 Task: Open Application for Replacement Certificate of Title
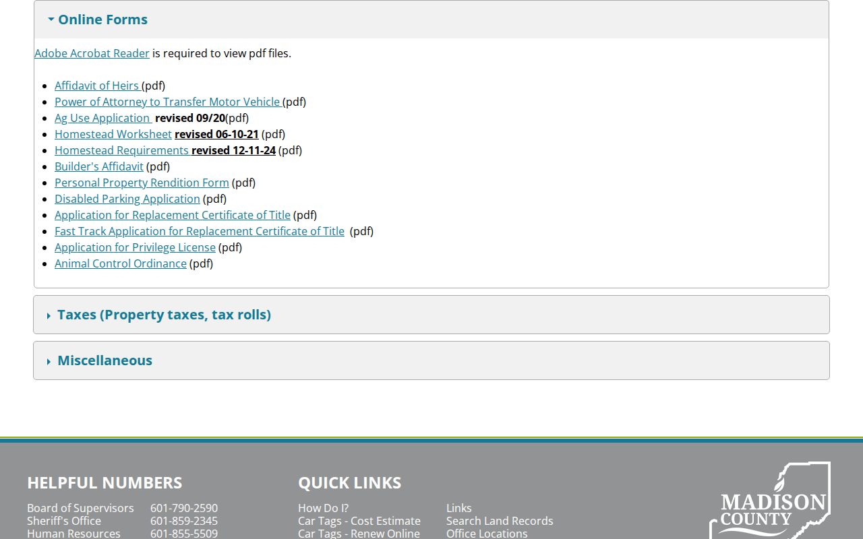click(x=173, y=215)
